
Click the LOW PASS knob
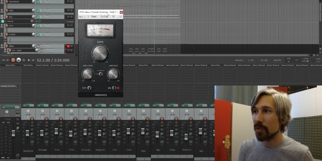point(113,74)
